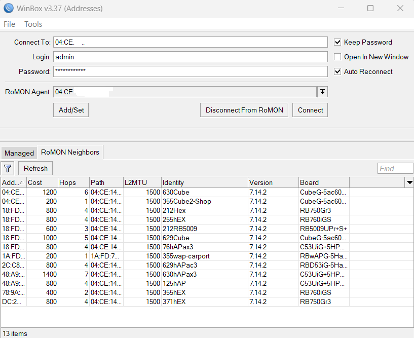Open the neighbors filter funnel icon

click(x=8, y=168)
